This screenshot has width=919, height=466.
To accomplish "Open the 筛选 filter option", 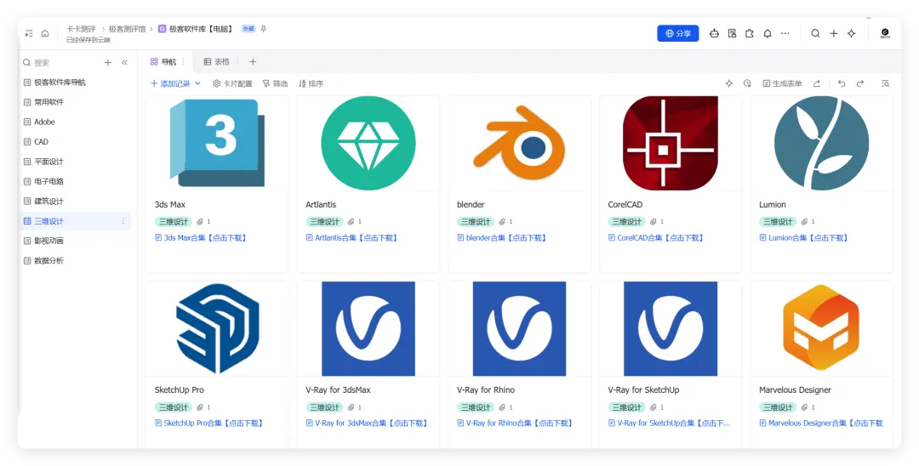I will pos(276,83).
